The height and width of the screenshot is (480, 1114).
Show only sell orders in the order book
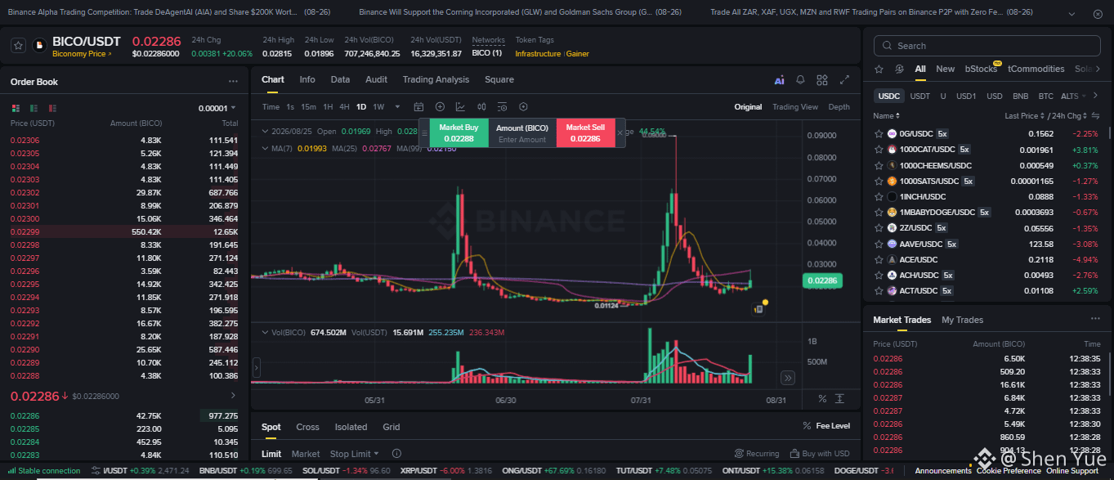52,108
